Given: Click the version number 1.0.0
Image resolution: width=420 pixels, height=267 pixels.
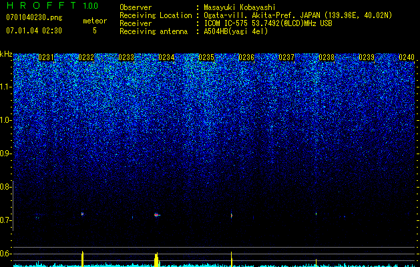Looking at the screenshot, I should pos(91,6).
